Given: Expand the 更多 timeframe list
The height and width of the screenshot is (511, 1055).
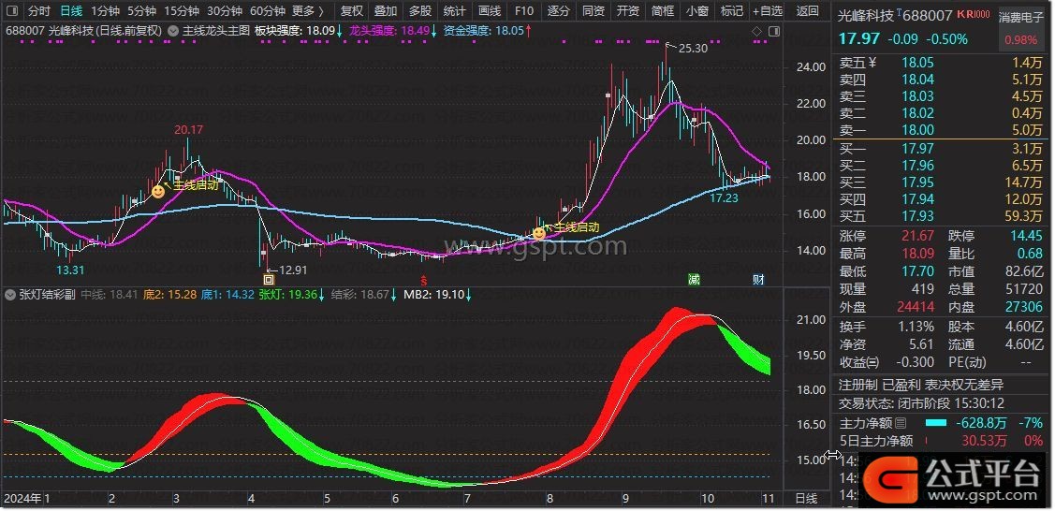Looking at the screenshot, I should [307, 11].
